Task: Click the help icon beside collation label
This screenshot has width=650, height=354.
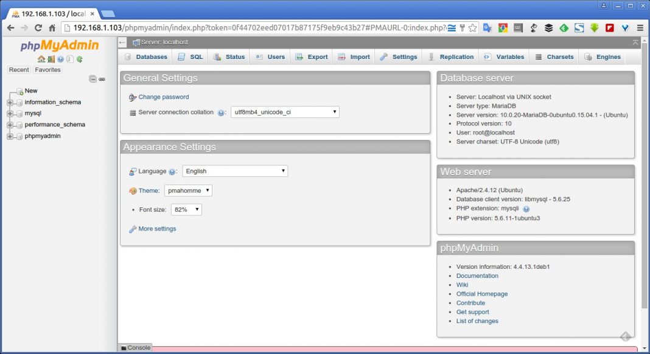Action: [x=221, y=113]
